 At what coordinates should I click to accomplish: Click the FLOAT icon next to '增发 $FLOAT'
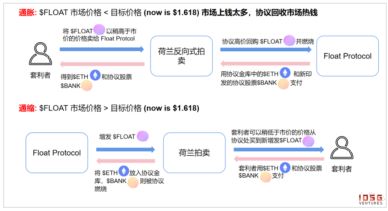click(x=143, y=136)
